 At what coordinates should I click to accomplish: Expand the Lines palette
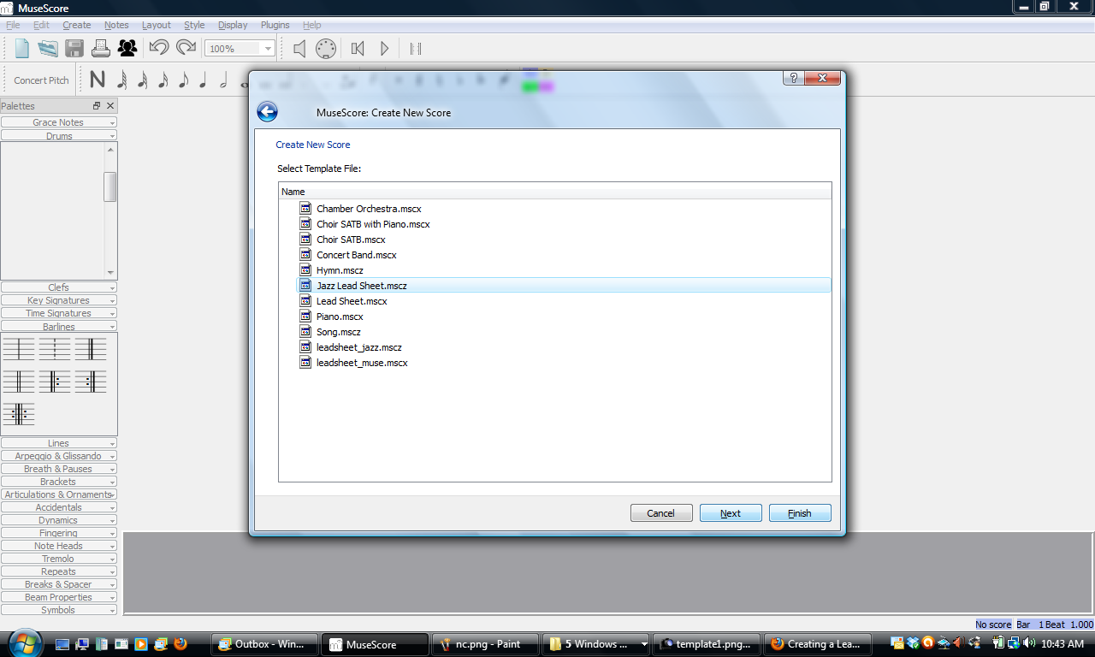59,443
